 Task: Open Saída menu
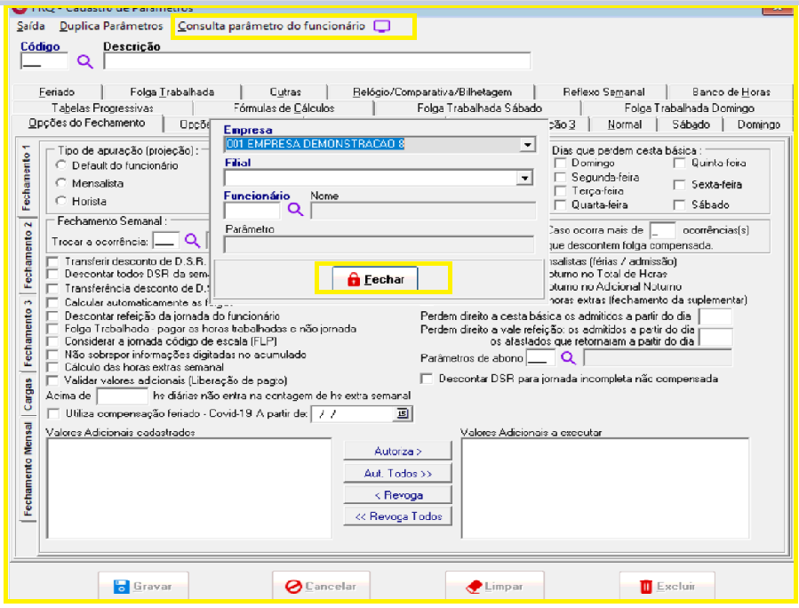[x=30, y=26]
